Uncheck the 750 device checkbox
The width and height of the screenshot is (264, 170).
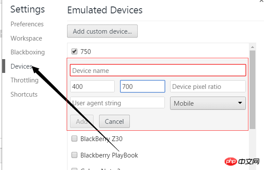point(74,51)
